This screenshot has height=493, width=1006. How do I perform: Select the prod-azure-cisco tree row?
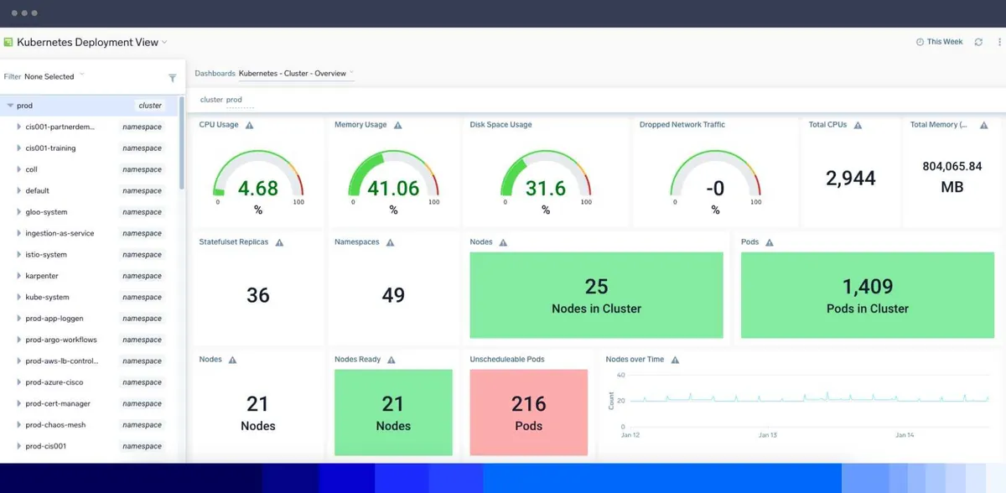click(x=91, y=382)
